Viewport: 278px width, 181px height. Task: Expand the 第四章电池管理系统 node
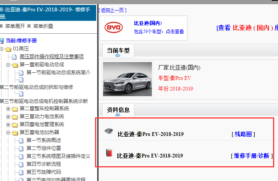(8, 125)
